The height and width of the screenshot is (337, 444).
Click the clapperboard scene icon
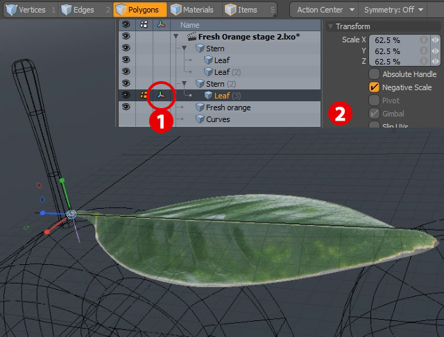point(191,37)
